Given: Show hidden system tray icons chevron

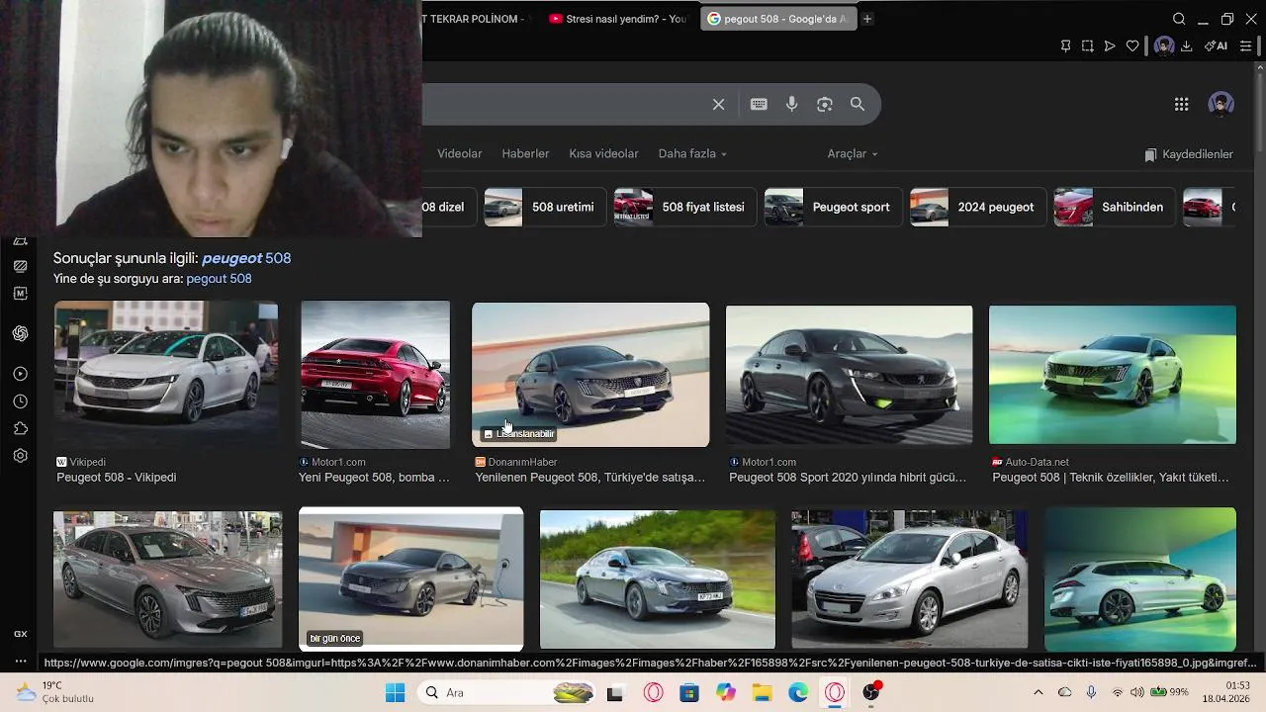Looking at the screenshot, I should (1038, 692).
